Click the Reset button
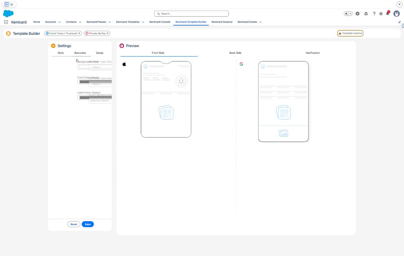 pyautogui.click(x=74, y=224)
